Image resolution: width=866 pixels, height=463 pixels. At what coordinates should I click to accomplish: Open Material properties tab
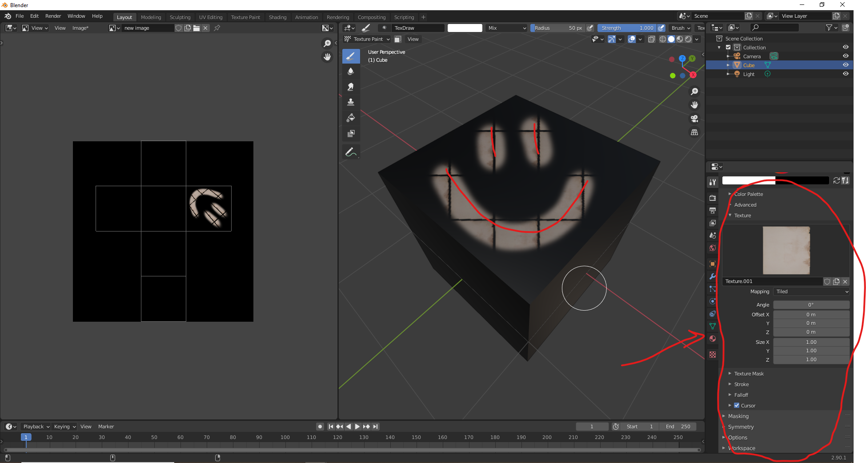[713, 339]
